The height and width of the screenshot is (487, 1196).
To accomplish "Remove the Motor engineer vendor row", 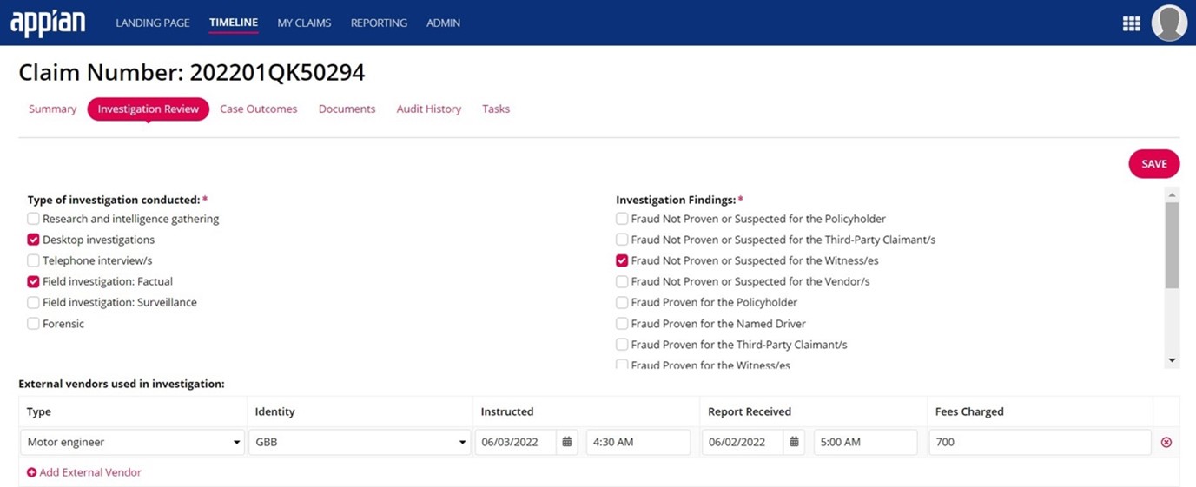I will coord(1166,442).
